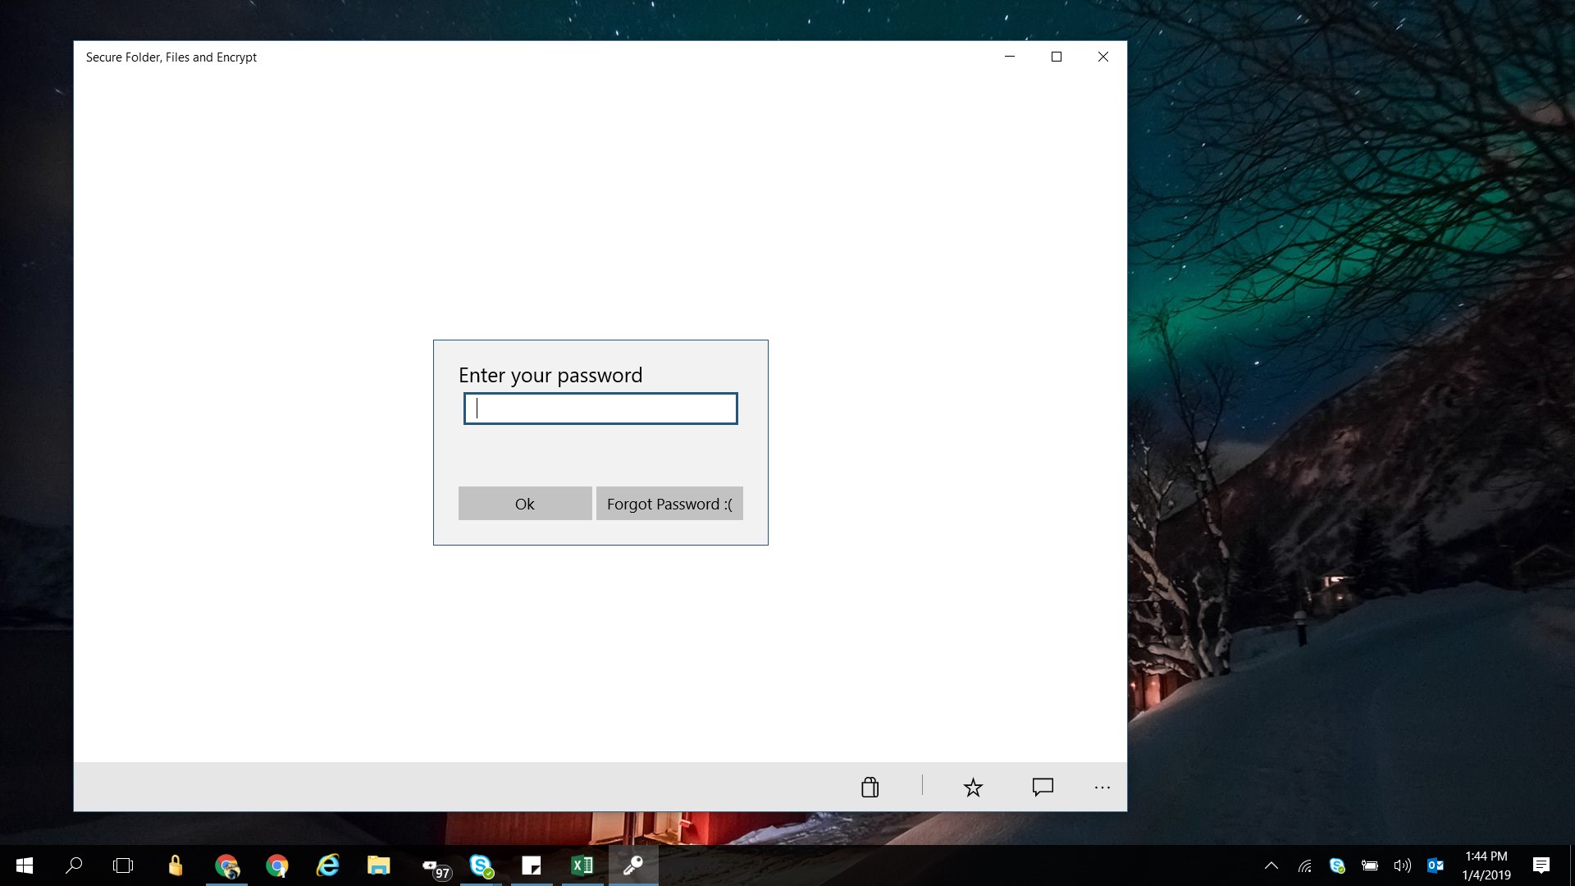Focus the password input field

click(x=600, y=409)
